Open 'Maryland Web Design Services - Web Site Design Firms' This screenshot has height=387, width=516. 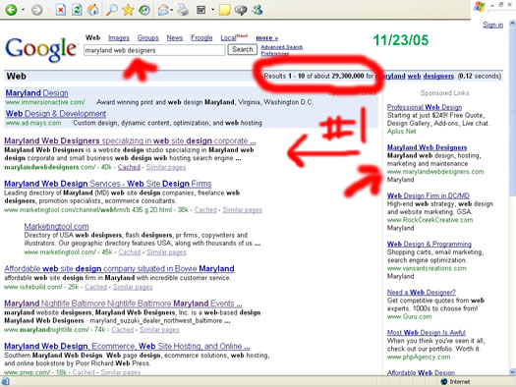[x=108, y=184]
